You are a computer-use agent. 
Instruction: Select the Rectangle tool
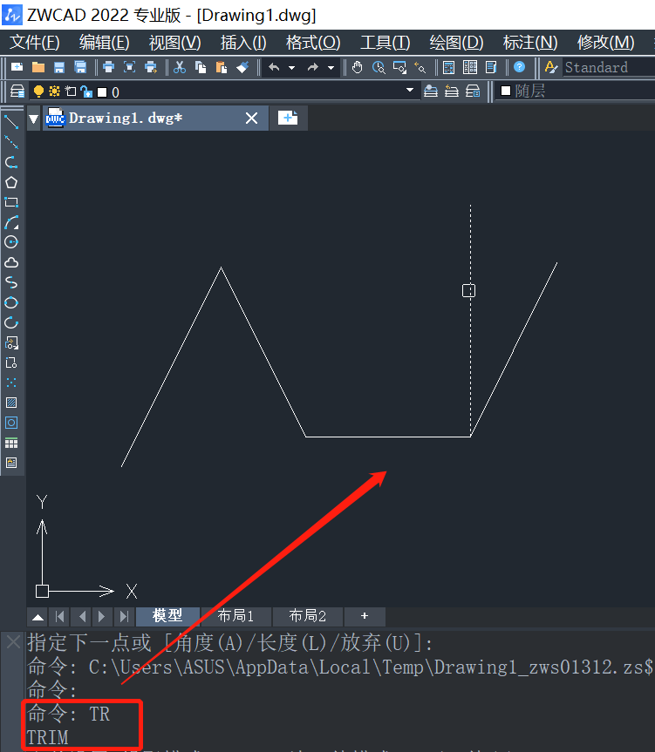pyautogui.click(x=11, y=202)
